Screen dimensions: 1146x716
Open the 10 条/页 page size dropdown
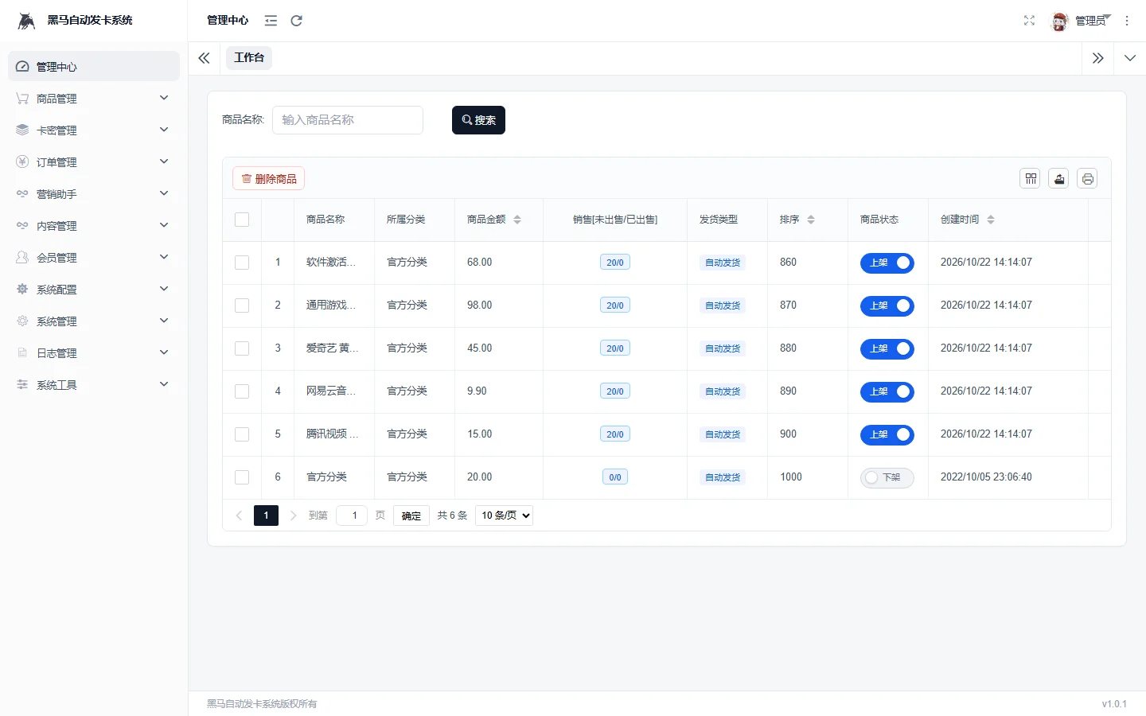(504, 516)
